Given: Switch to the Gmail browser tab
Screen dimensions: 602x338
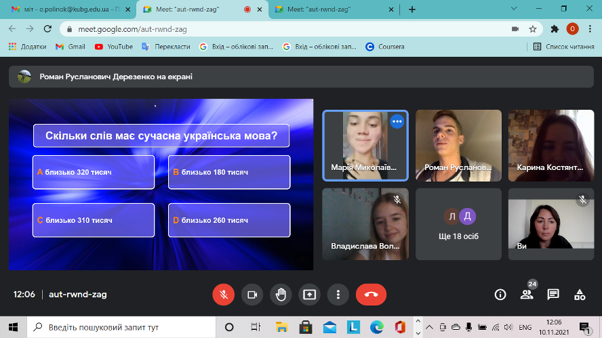Looking at the screenshot, I should [x=68, y=9].
